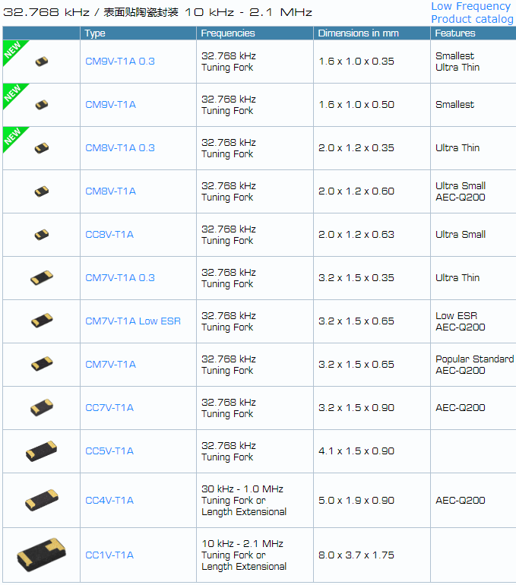Open the CC1V-T1A product link

pyautogui.click(x=109, y=555)
